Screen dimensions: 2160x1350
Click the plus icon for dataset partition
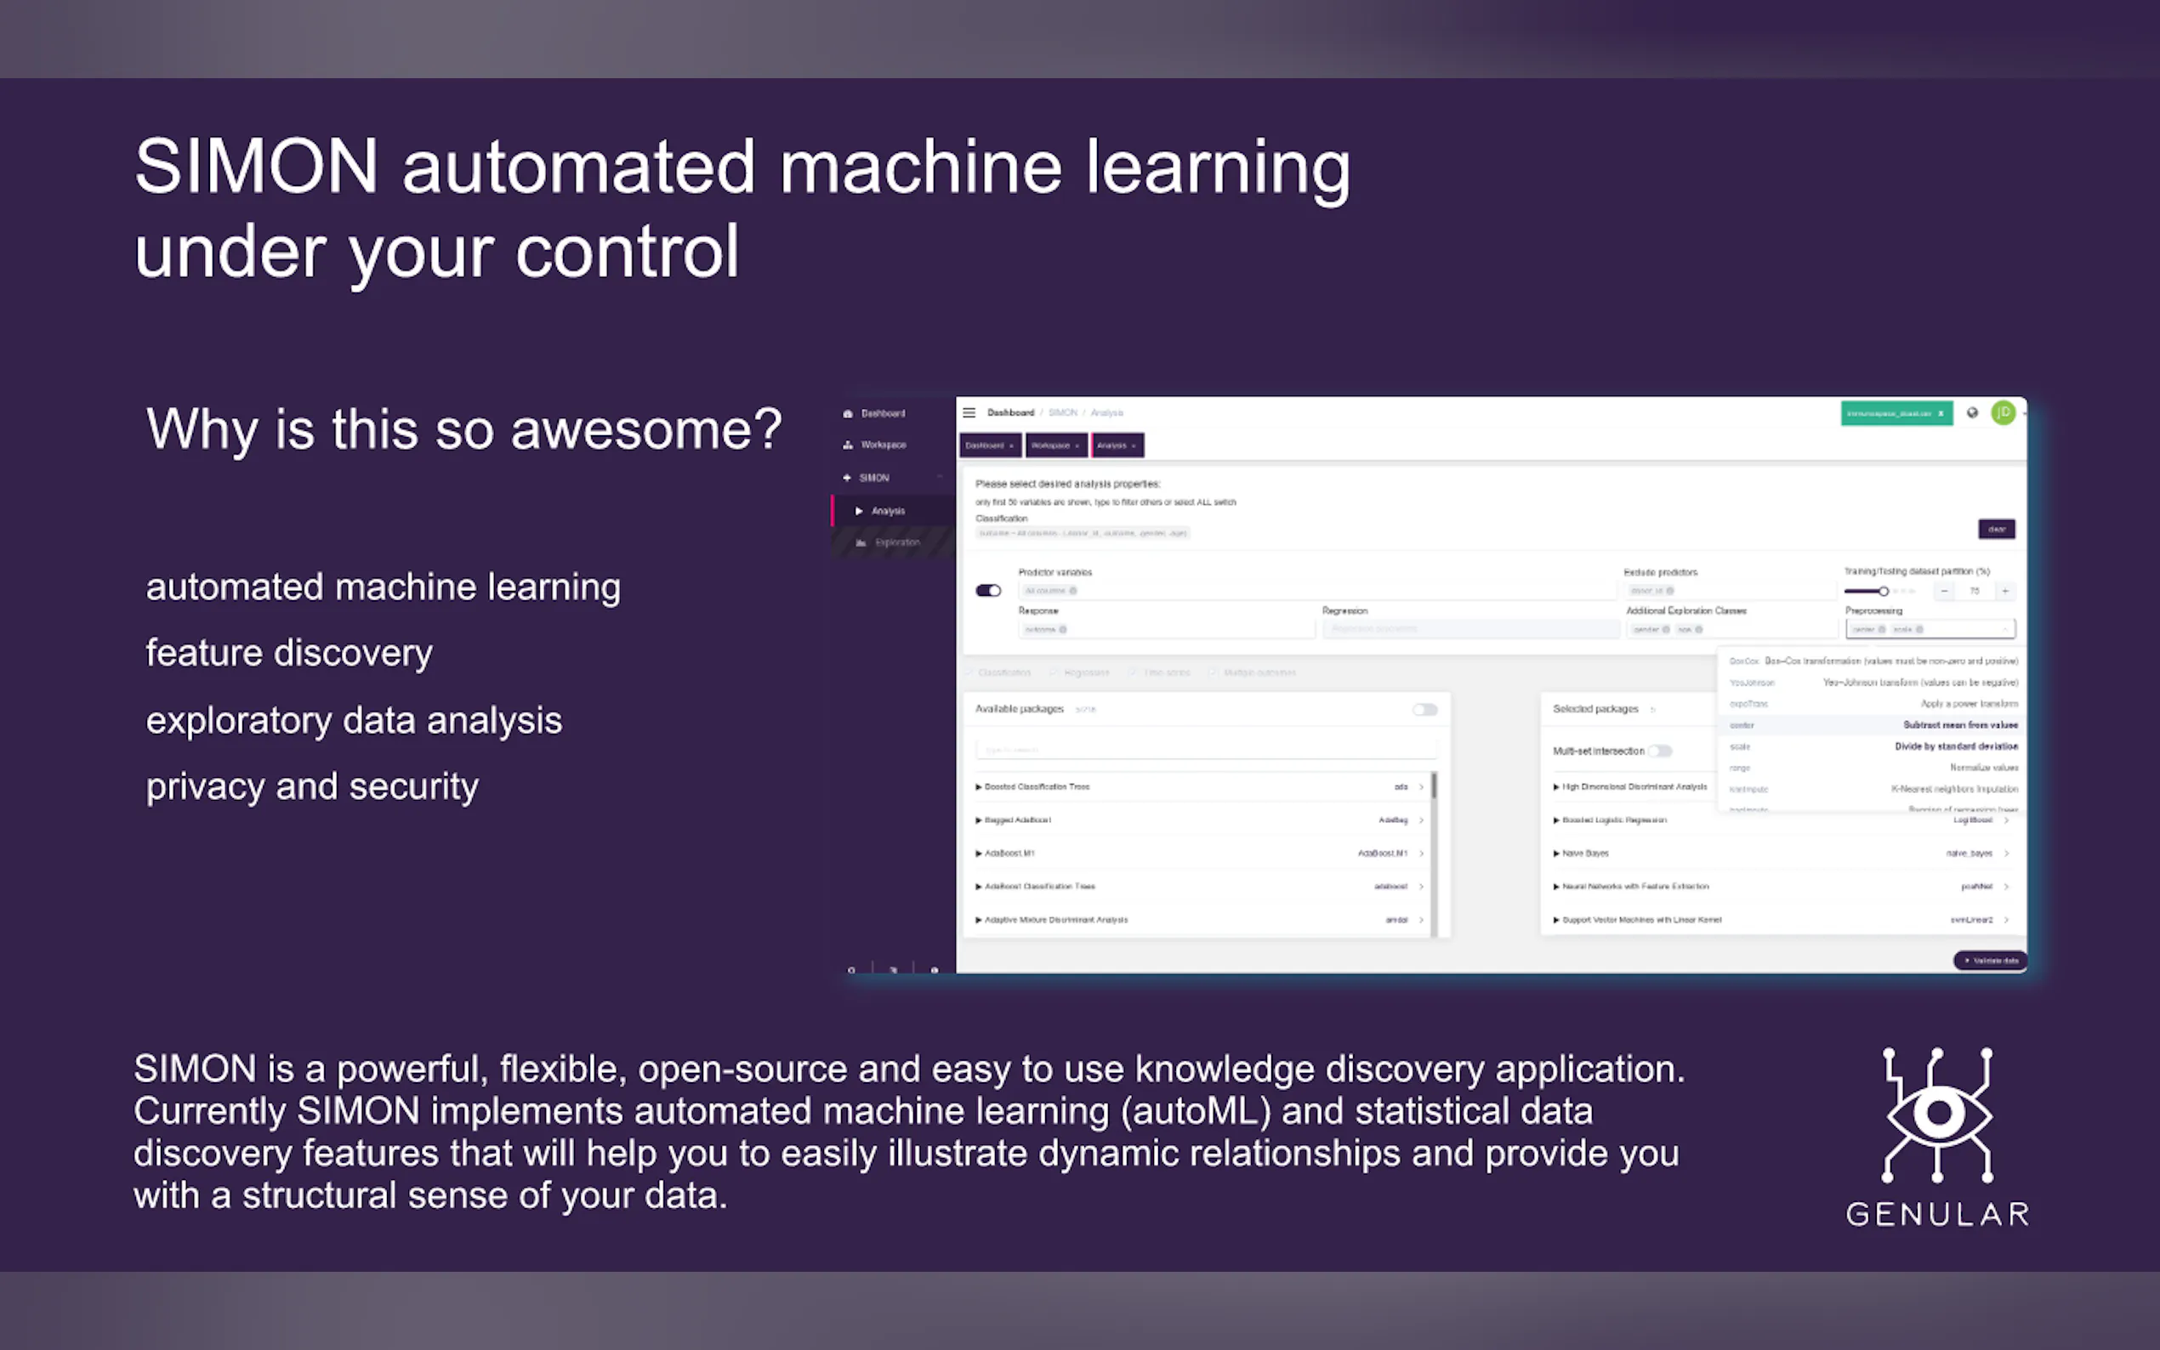click(x=2004, y=591)
